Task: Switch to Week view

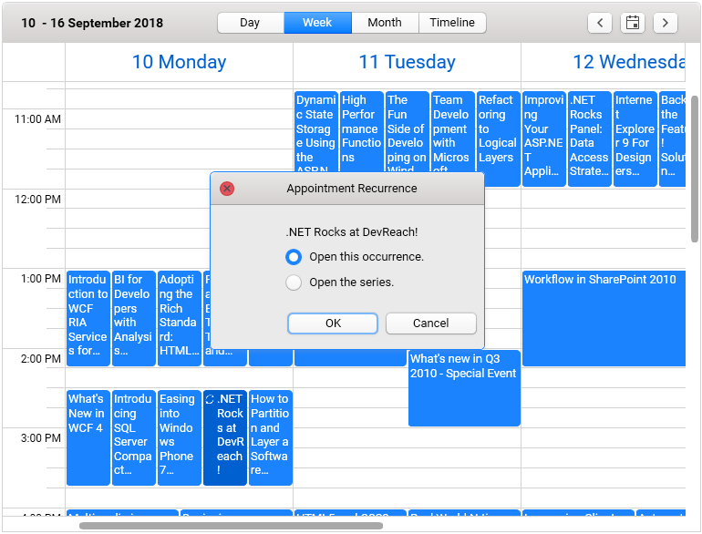Action: click(x=318, y=23)
